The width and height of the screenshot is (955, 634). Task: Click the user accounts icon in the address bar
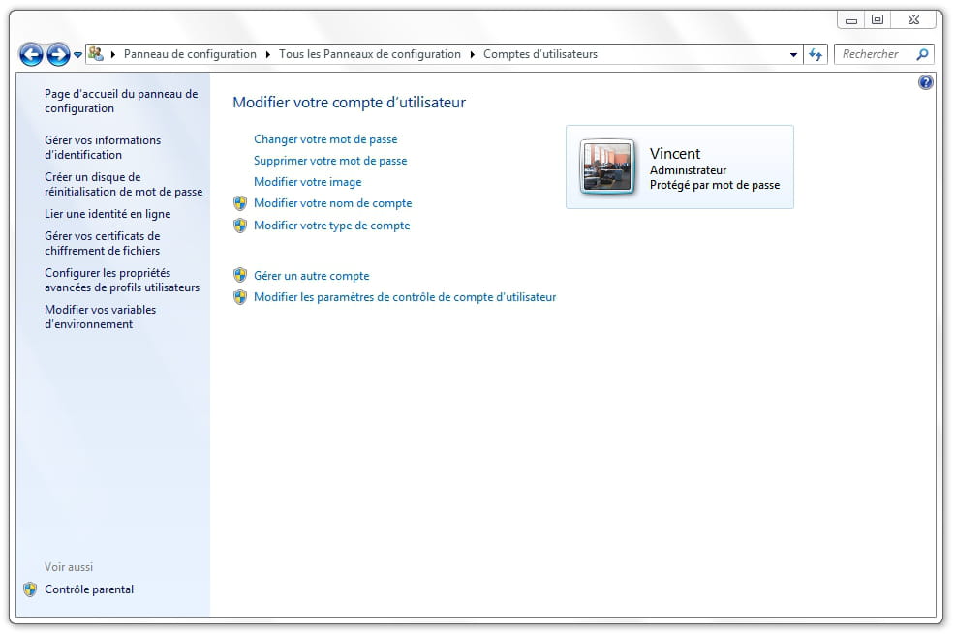coord(96,54)
